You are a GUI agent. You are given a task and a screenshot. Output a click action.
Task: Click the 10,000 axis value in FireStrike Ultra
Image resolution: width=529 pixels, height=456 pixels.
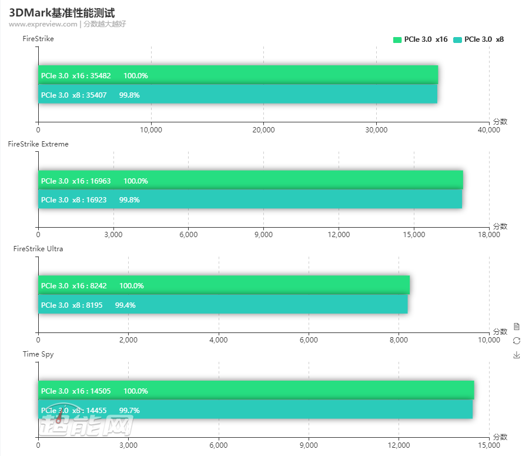pyautogui.click(x=489, y=340)
